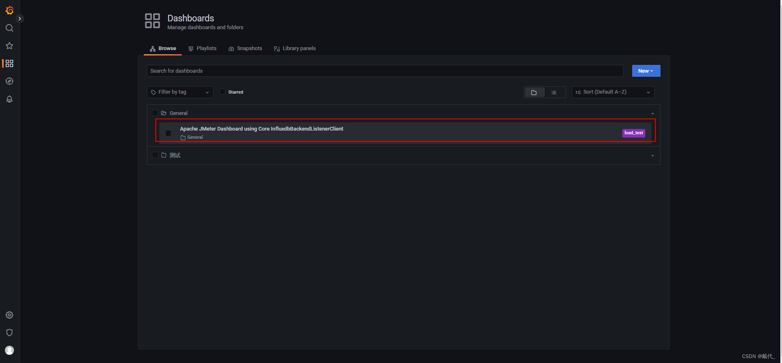Open Starred dashboards star icon in sidebar
Screen dimensions: 782x363
point(9,46)
